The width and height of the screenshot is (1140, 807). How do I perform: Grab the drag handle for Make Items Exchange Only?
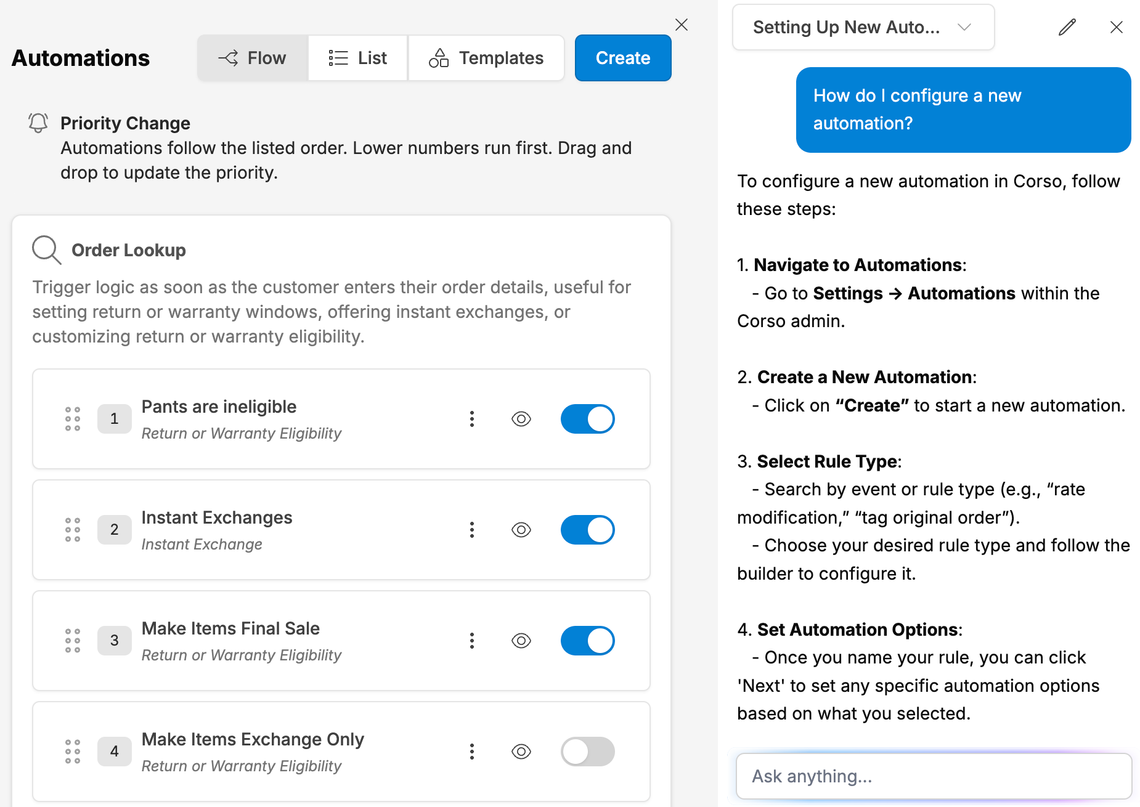point(73,752)
